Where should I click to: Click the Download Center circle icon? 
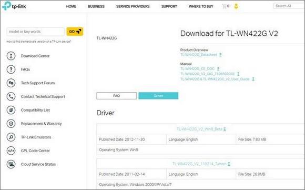coord(11,56)
